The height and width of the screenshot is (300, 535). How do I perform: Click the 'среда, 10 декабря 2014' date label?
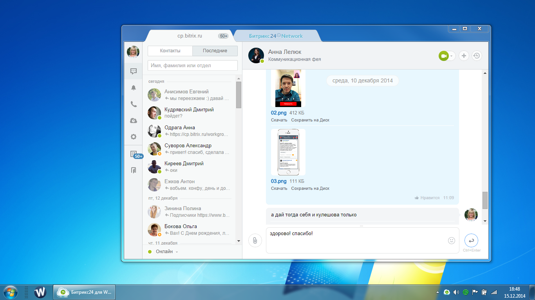coord(362,80)
